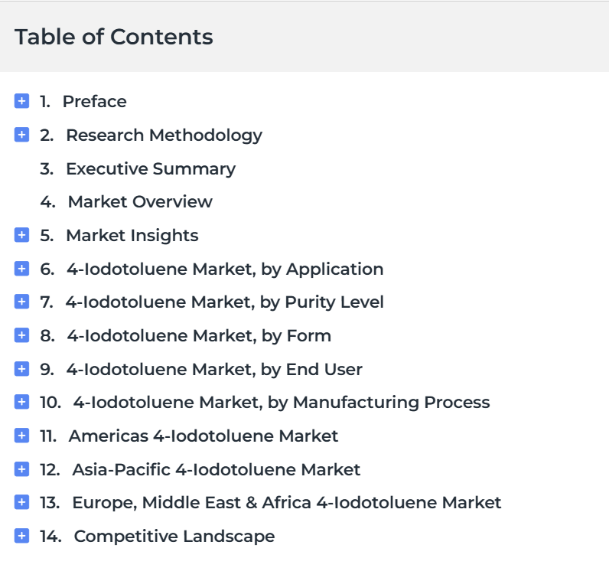
Task: Expand Competitive Landscape plus icon
Action: [21, 536]
